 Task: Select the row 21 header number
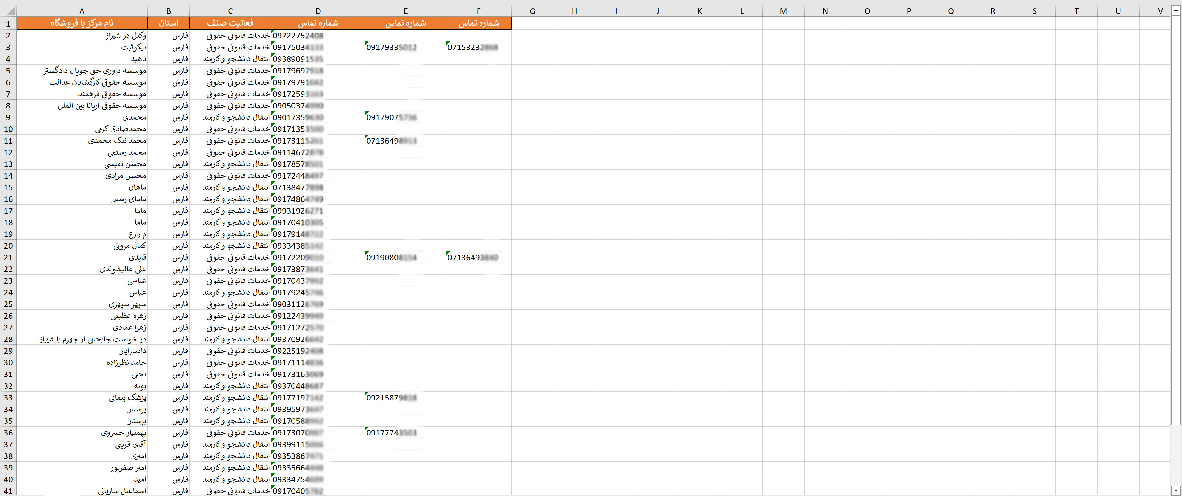point(8,258)
